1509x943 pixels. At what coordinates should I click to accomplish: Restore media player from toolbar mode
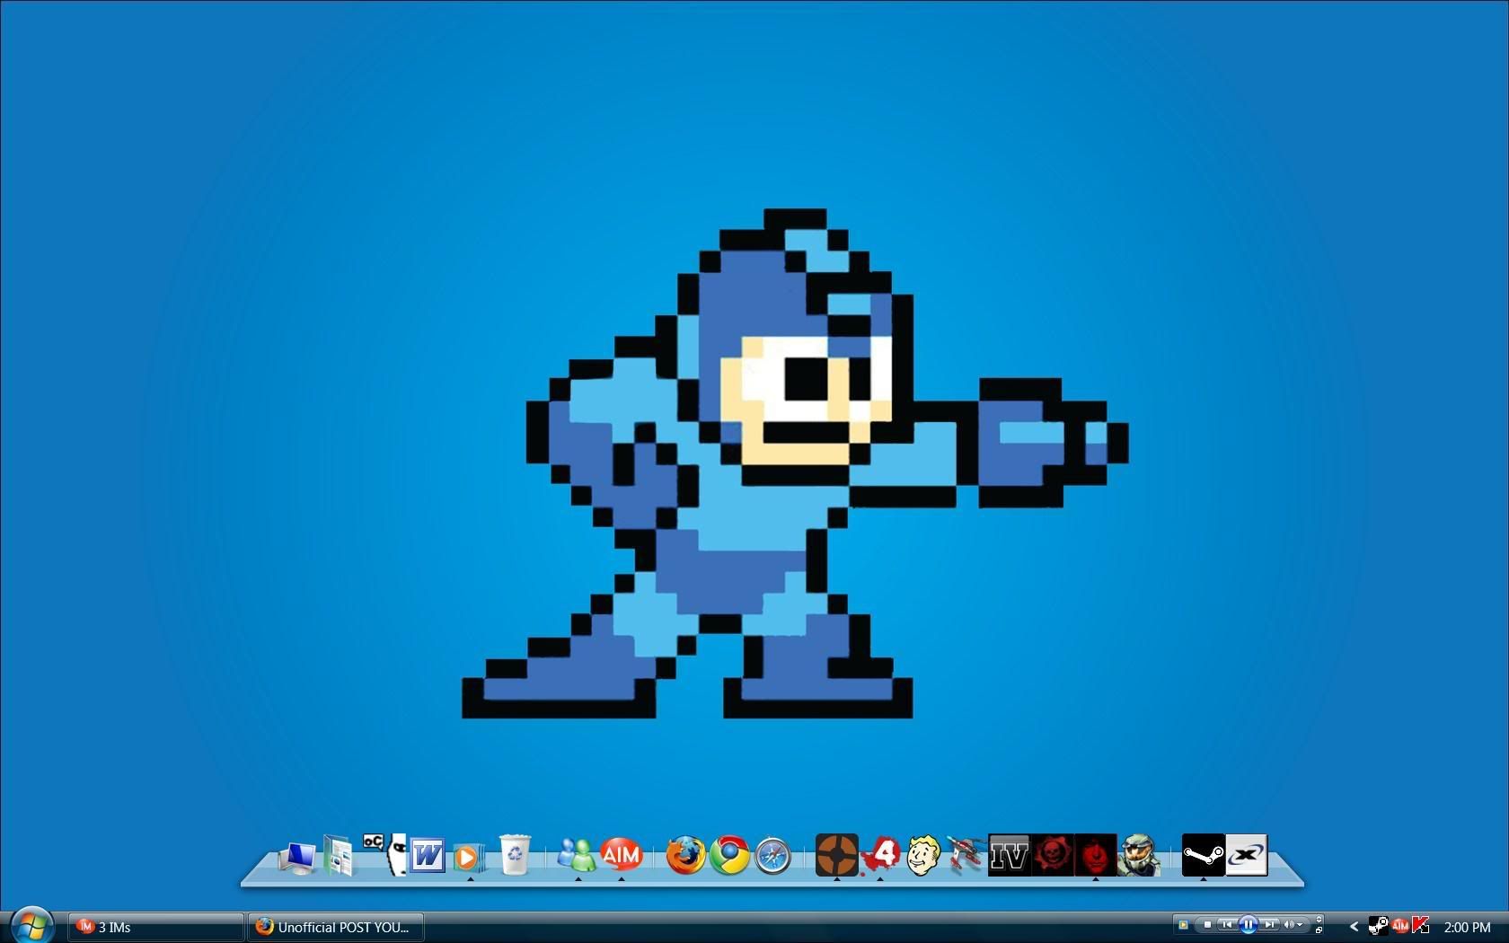[x=1319, y=930]
